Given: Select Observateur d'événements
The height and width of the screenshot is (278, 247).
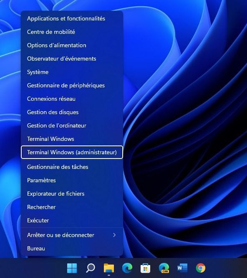Looking at the screenshot, I should 72,59.
